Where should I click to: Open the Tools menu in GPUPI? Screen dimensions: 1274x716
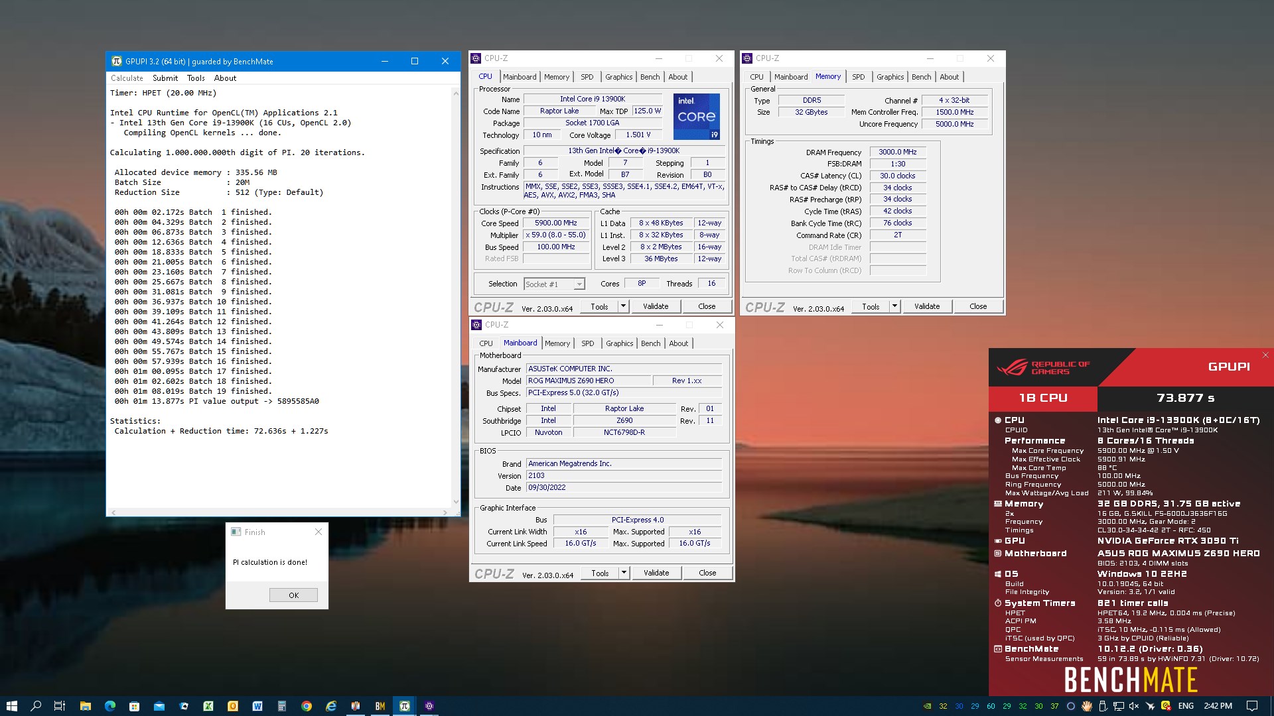tap(196, 78)
